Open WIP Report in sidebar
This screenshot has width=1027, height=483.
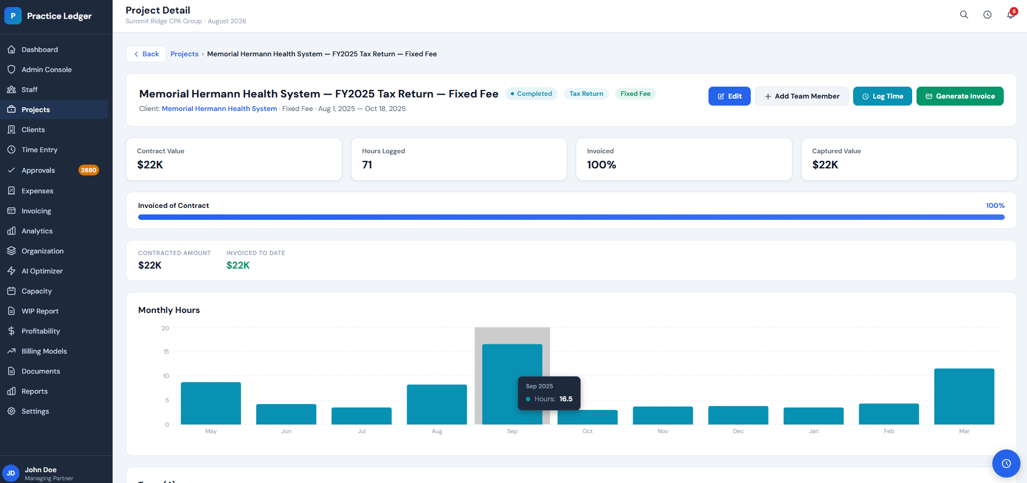54,311
